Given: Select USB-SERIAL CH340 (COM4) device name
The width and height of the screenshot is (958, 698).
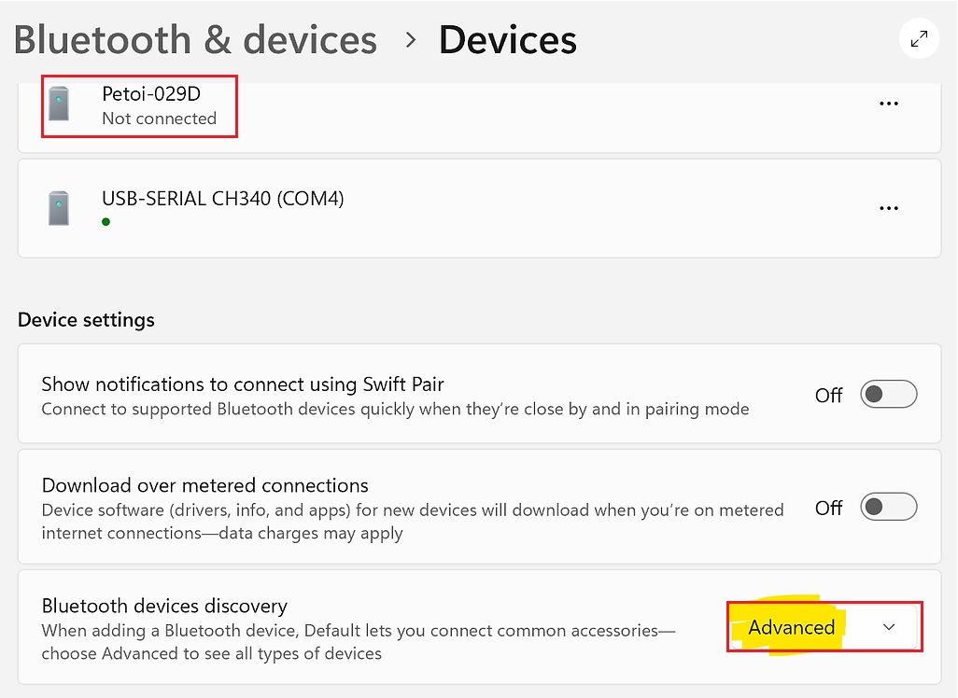Looking at the screenshot, I should pos(222,198).
